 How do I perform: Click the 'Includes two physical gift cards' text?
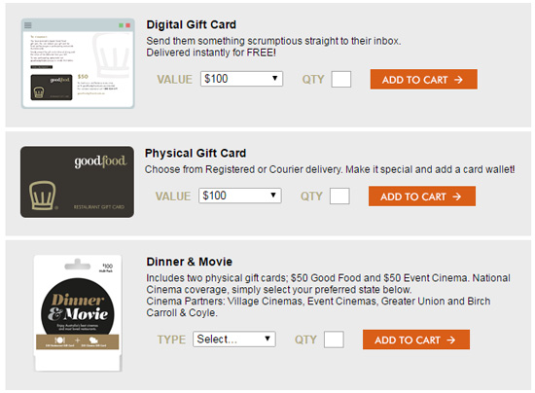tap(217, 278)
